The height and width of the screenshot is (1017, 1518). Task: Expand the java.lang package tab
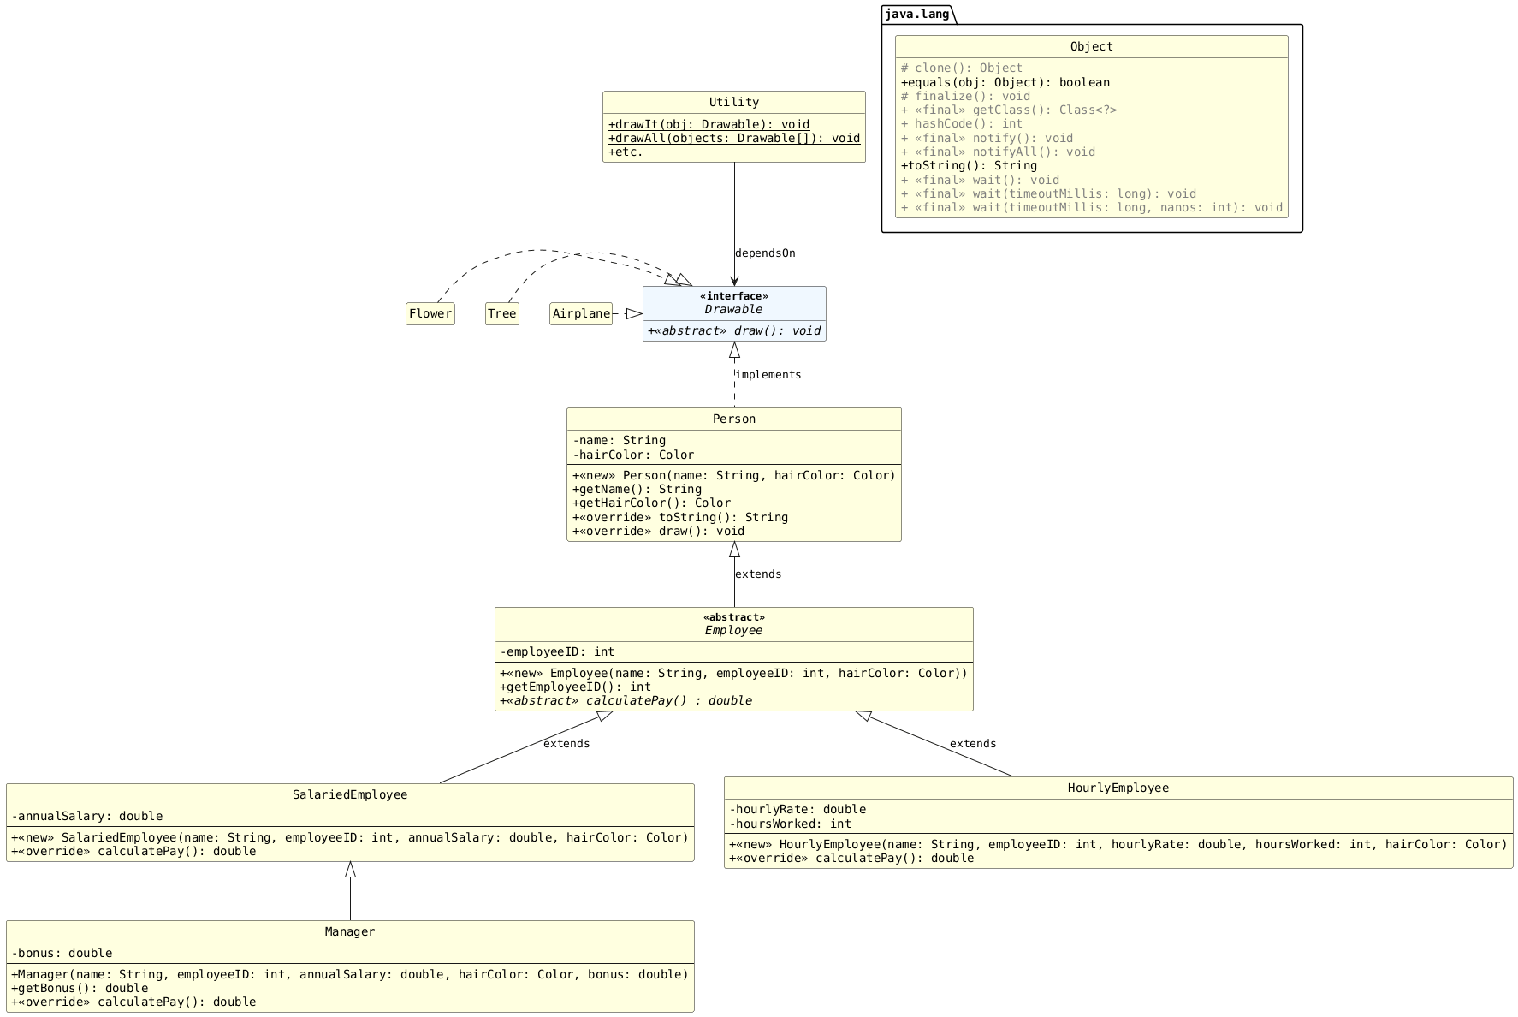tap(916, 14)
